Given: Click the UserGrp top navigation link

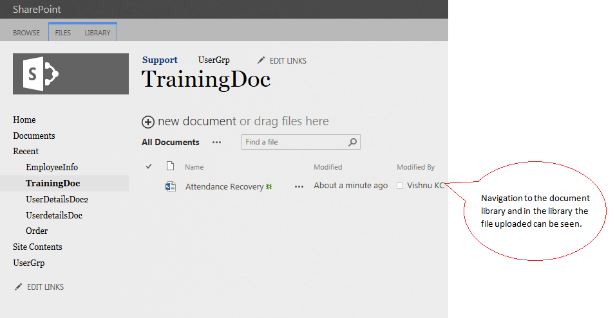Looking at the screenshot, I should tap(214, 60).
